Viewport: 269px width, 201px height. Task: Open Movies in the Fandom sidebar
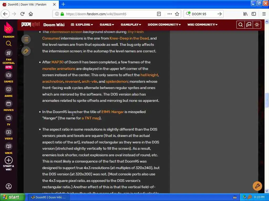9,106
